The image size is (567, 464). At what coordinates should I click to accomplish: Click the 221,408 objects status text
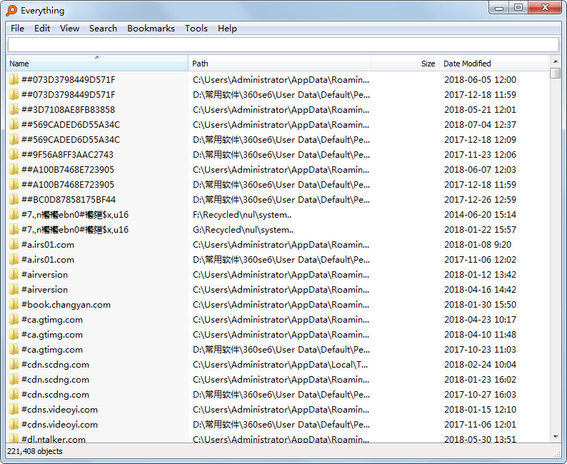tap(35, 451)
